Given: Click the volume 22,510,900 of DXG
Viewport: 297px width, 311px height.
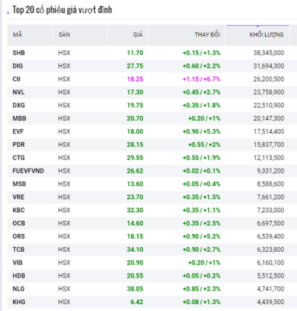Looking at the screenshot, I should tap(269, 105).
